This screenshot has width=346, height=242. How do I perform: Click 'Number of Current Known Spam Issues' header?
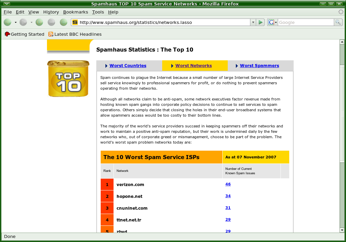pos(240,171)
